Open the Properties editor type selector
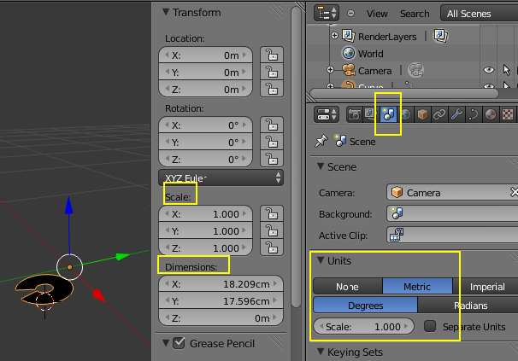 pyautogui.click(x=327, y=114)
